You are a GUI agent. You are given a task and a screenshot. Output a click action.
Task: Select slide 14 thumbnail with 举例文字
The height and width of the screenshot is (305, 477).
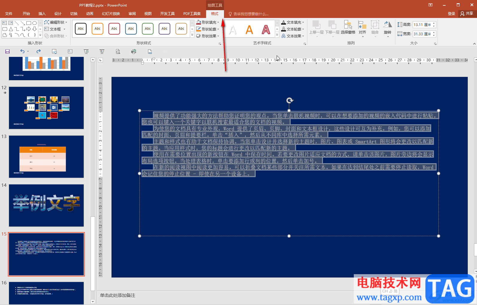tap(46, 205)
